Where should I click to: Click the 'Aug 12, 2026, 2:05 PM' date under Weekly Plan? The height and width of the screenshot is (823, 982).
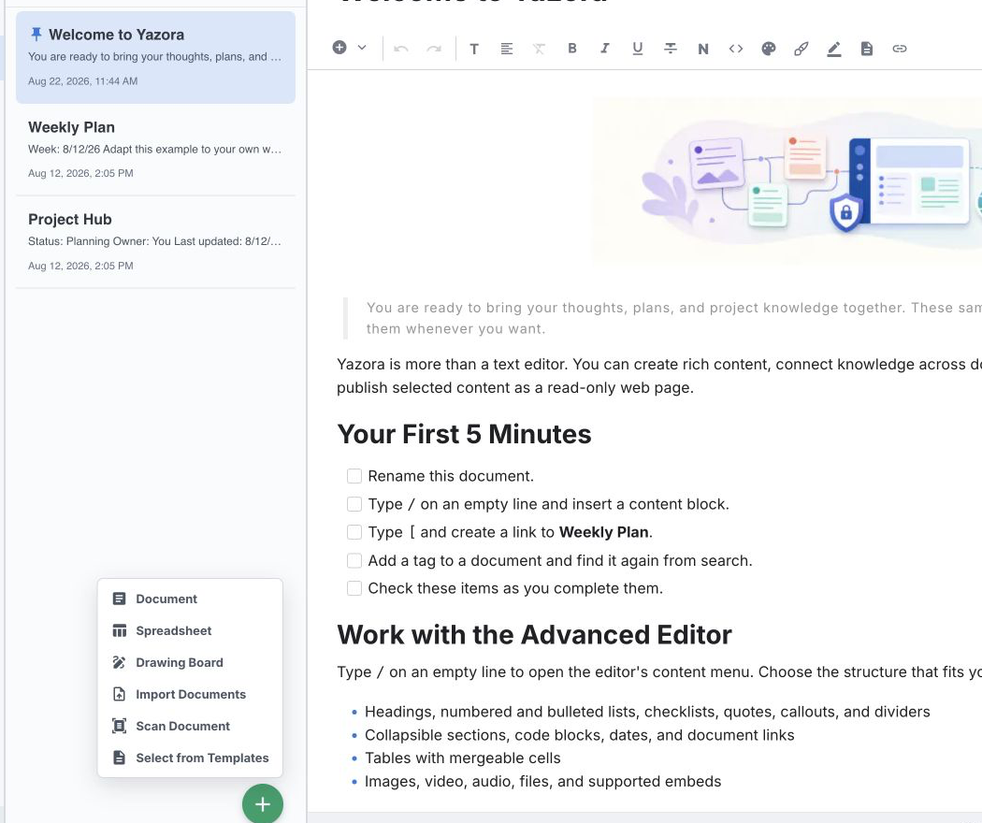[80, 174]
